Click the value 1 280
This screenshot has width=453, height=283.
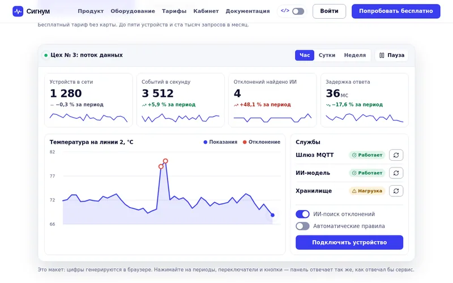66,93
